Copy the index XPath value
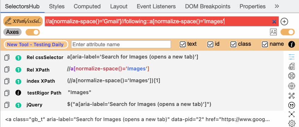299x127 pixels. pos(7,81)
